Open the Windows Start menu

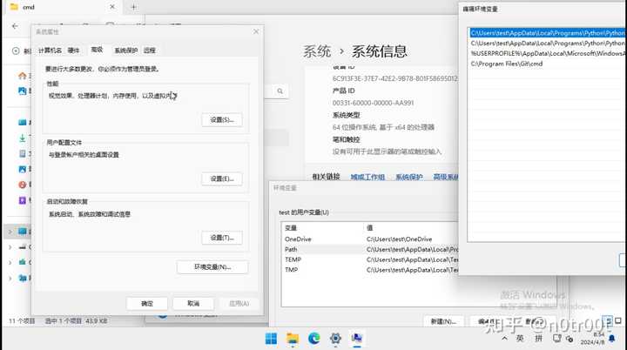(271, 339)
